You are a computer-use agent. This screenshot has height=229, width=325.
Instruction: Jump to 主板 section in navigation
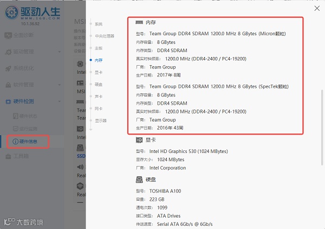pos(99,48)
